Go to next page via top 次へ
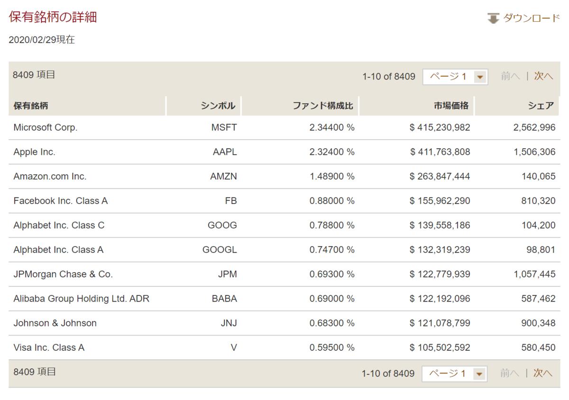Viewport: 569px width, 400px height. tap(544, 76)
